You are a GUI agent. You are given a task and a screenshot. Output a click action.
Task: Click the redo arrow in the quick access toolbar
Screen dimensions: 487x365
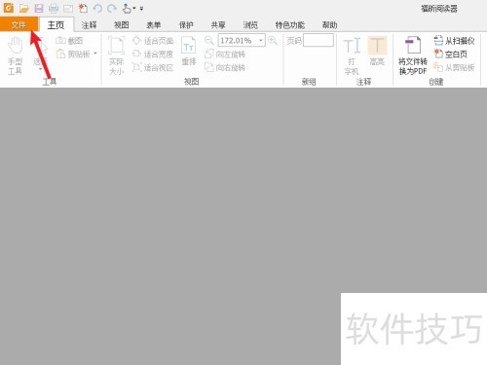pyautogui.click(x=112, y=9)
